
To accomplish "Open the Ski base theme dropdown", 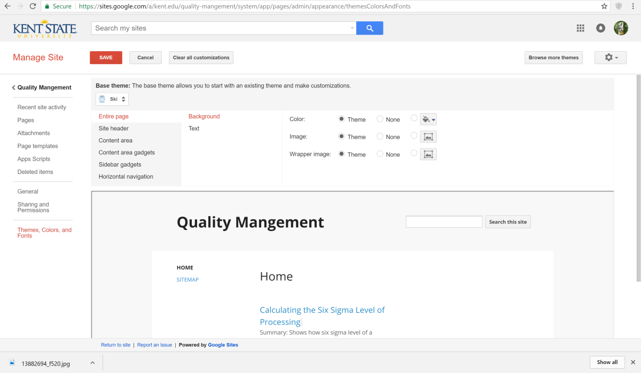I will click(112, 99).
